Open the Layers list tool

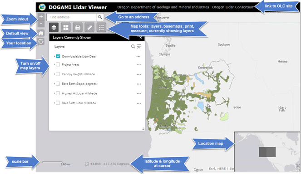(x=54, y=28)
